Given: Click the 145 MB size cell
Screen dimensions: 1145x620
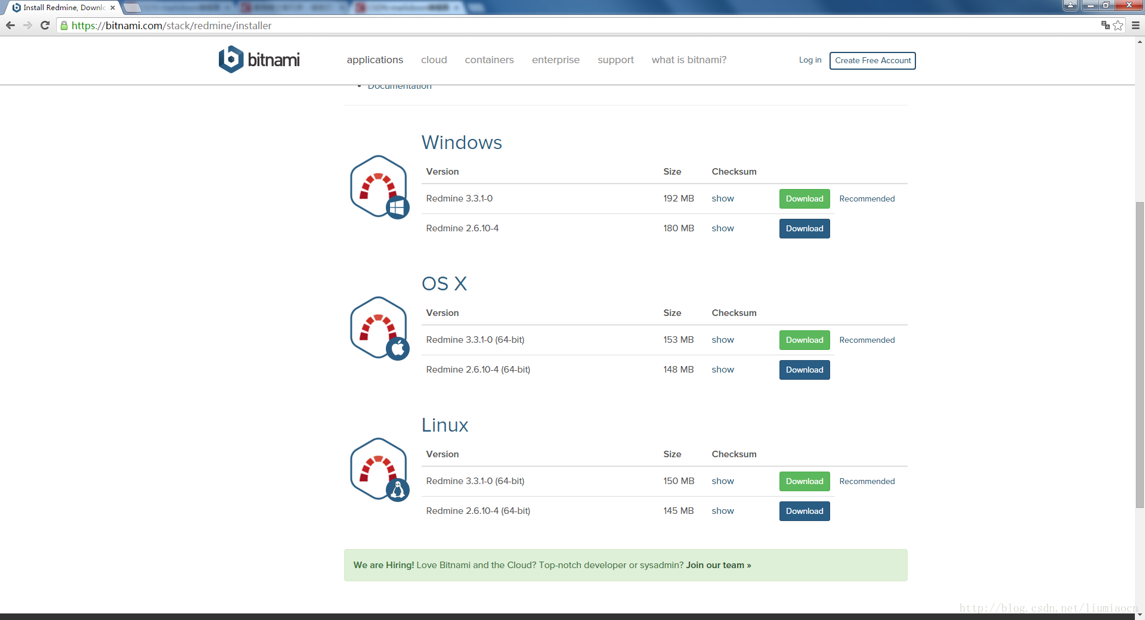Looking at the screenshot, I should click(679, 511).
